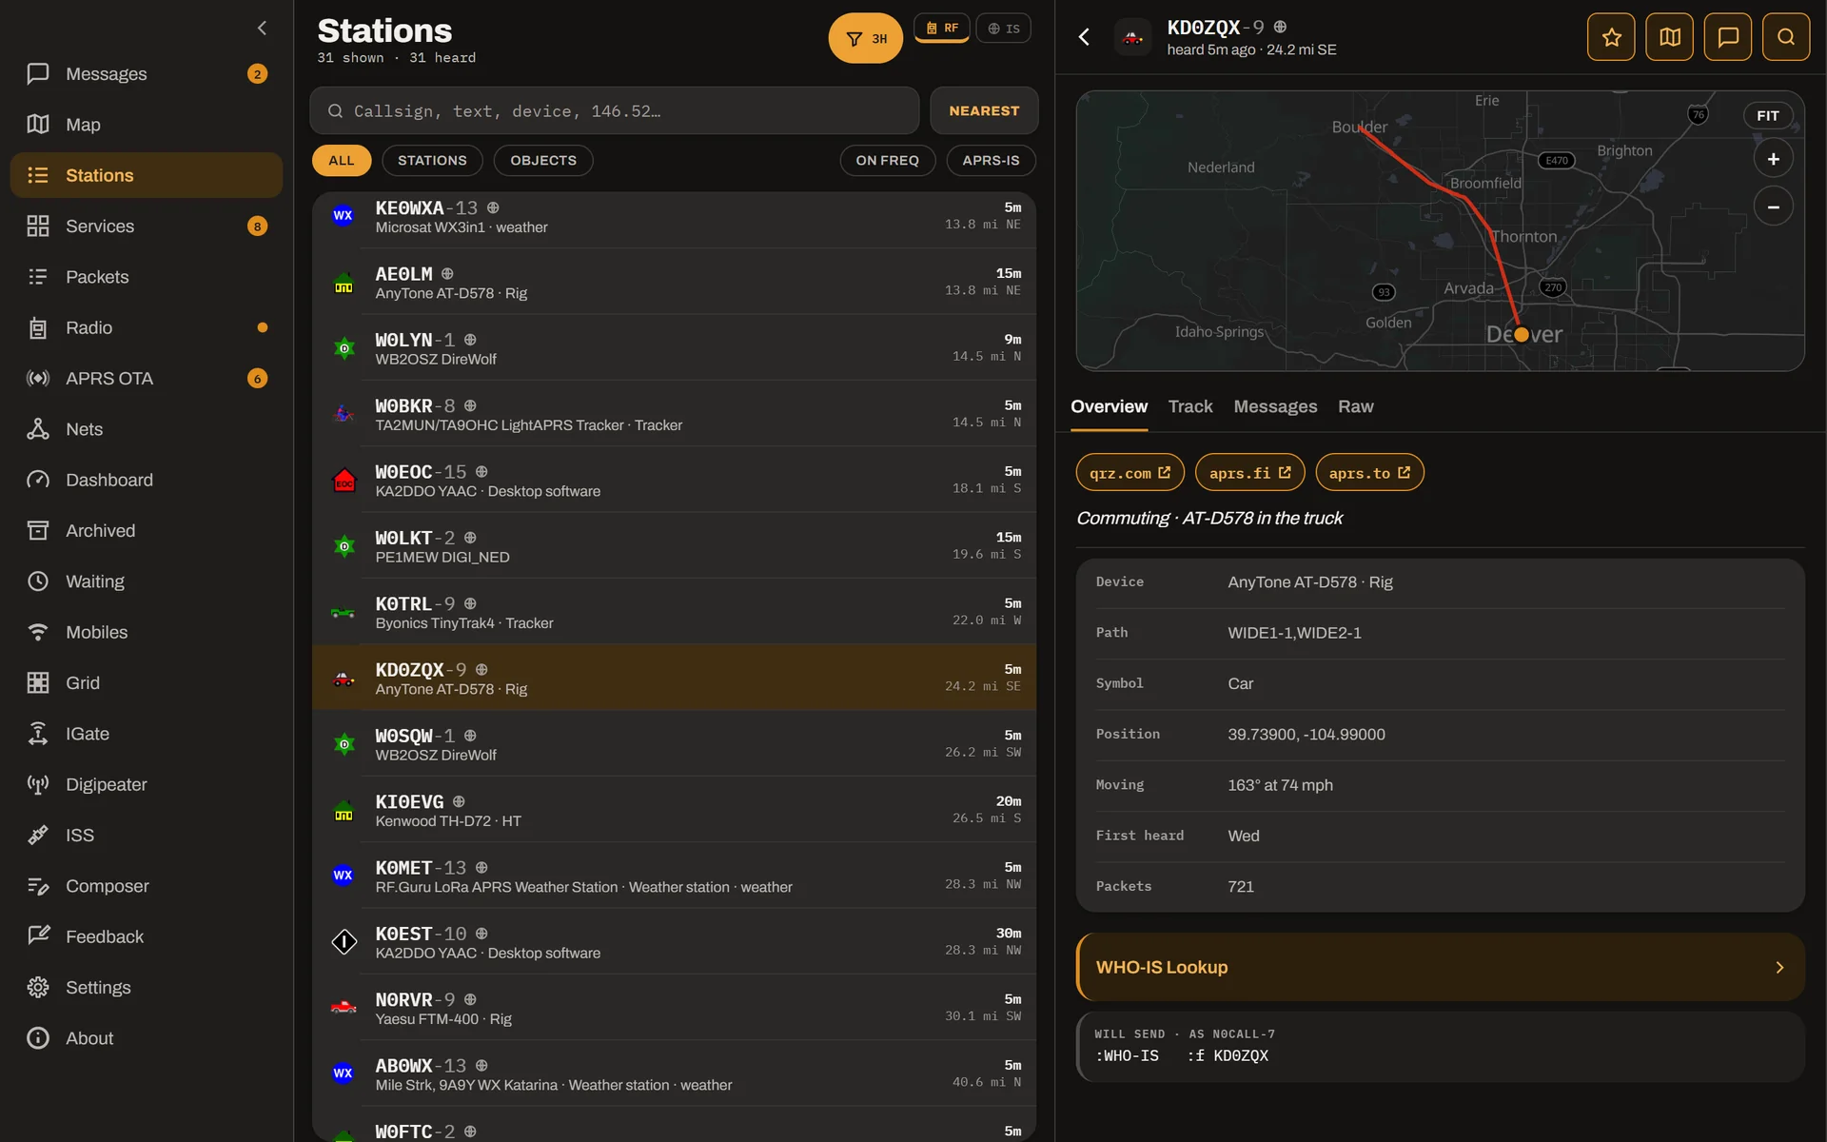The height and width of the screenshot is (1142, 1827).
Task: Select the W0EOC-15 station row
Action: click(x=674, y=481)
